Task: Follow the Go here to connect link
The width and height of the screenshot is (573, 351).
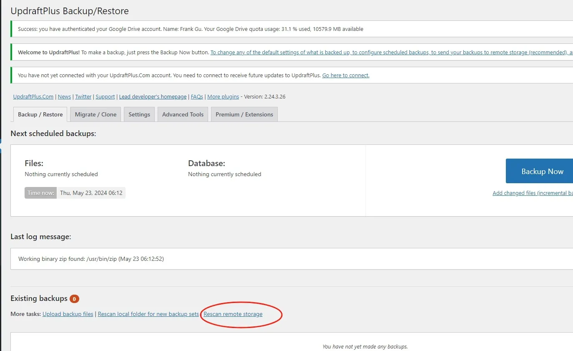Action: (x=346, y=76)
